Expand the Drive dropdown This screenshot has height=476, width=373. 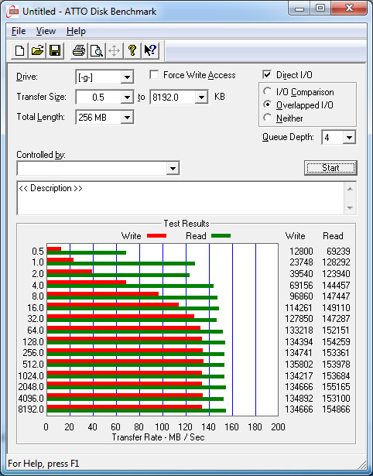pyautogui.click(x=127, y=77)
